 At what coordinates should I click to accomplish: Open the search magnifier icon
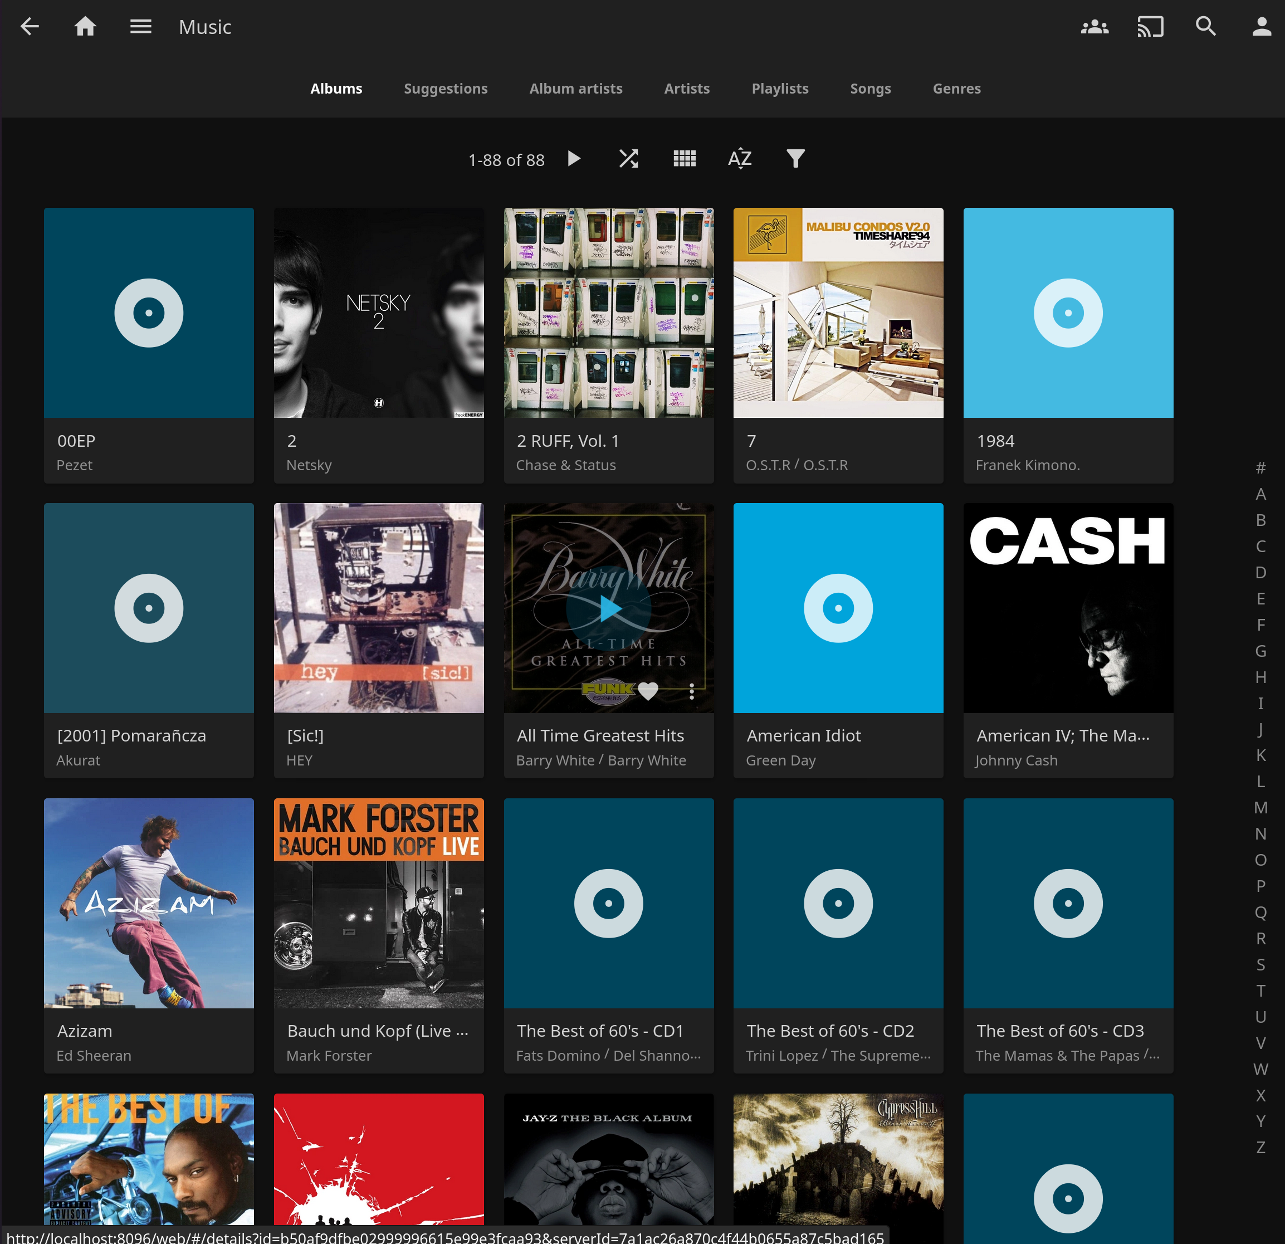1206,27
